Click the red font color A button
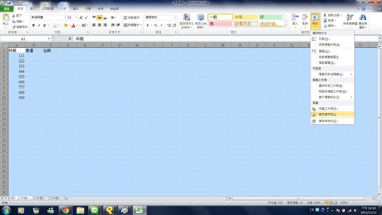 click(73, 25)
